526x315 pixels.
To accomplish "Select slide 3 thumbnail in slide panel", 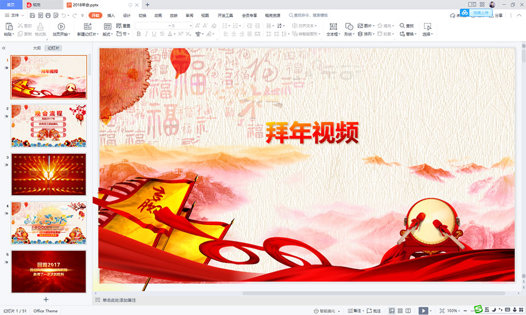I will coord(49,174).
